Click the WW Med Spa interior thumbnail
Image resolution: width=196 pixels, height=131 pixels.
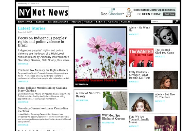(88, 122)
